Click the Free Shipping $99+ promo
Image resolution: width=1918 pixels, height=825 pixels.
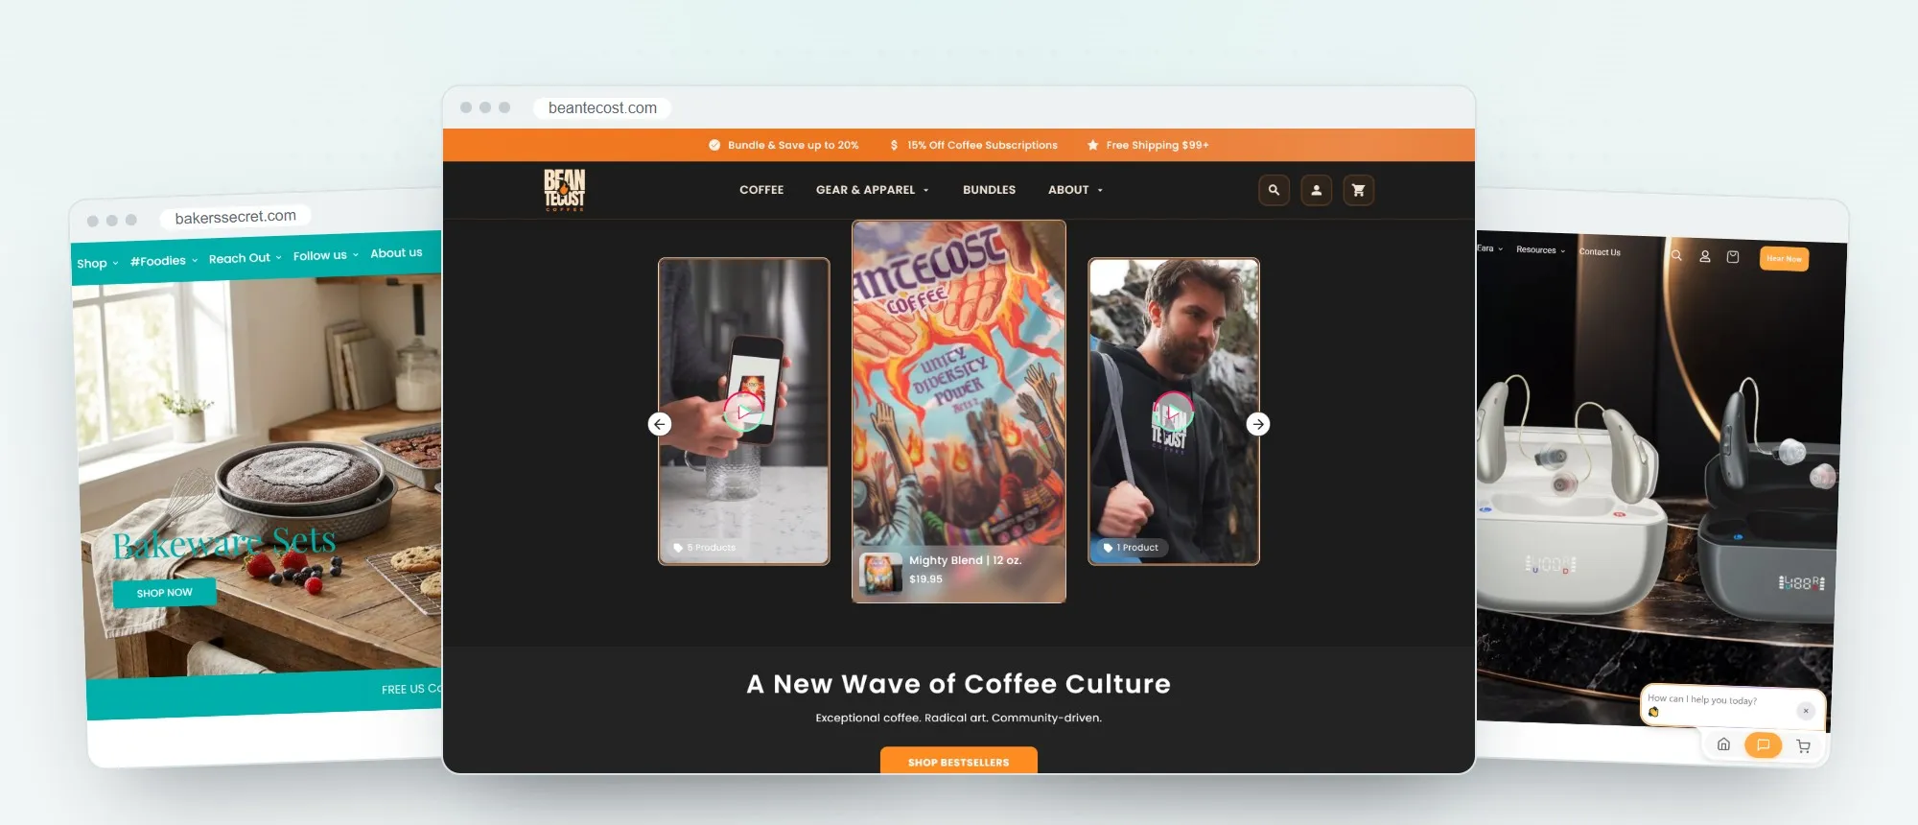click(1148, 145)
